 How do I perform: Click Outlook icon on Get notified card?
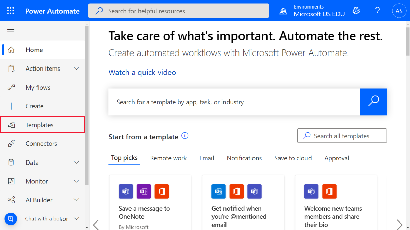219,191
